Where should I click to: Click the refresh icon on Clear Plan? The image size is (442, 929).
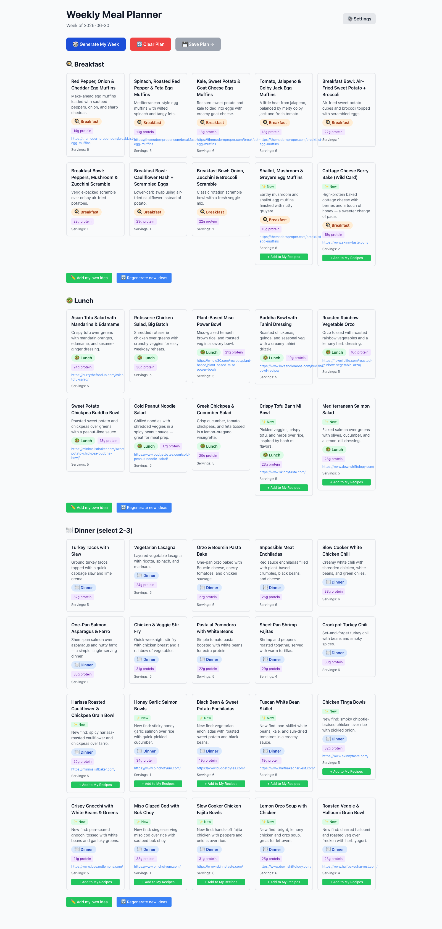tap(139, 44)
